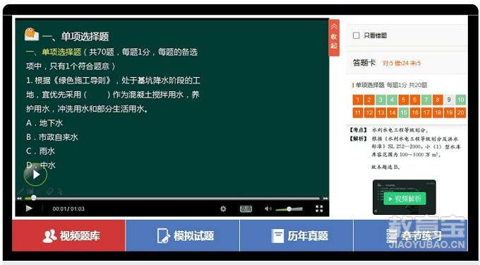Enable the 只看错题 checkbox
Viewport: 480px width, 265px height.
(x=356, y=35)
